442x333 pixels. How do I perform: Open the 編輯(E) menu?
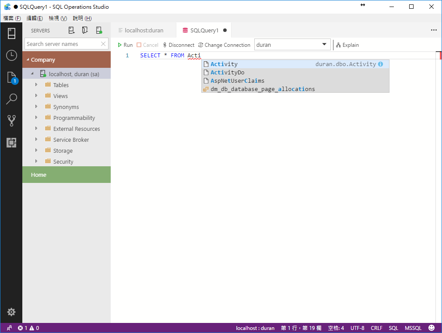[x=35, y=18]
